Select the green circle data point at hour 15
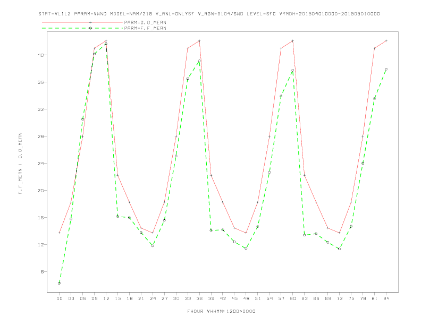 point(117,216)
